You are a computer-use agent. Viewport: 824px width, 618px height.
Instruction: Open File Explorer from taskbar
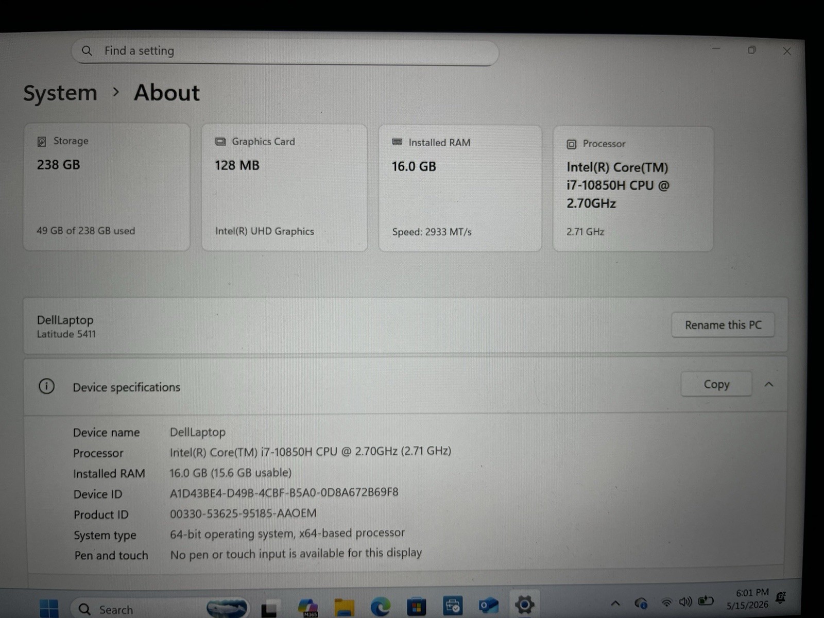point(344,608)
